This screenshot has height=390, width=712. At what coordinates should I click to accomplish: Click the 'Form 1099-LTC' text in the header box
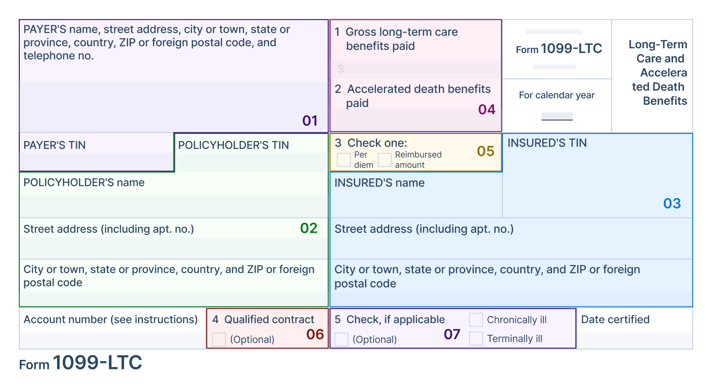click(559, 49)
